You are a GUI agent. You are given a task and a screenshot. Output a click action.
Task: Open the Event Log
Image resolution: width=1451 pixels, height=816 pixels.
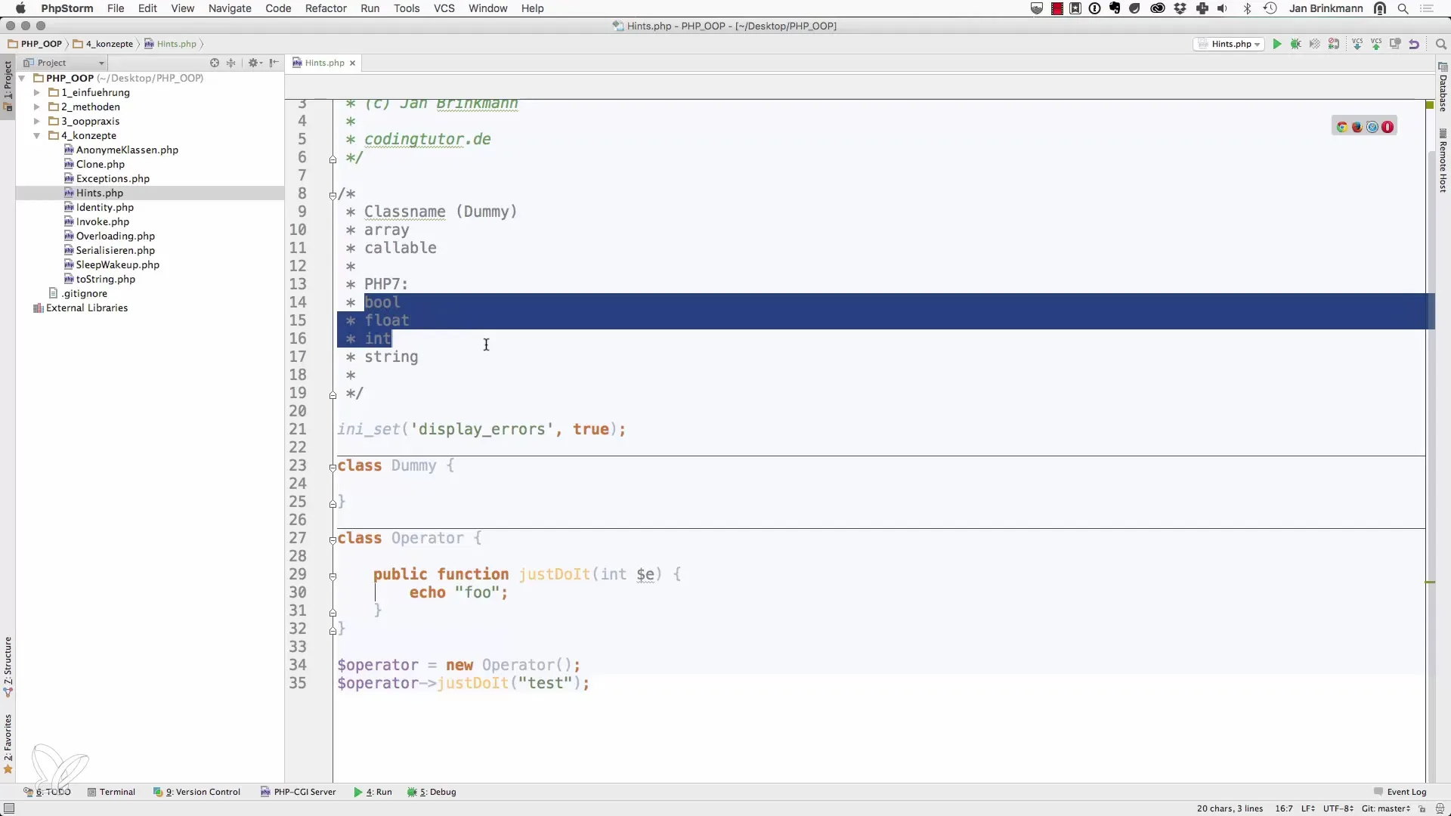(x=1400, y=792)
